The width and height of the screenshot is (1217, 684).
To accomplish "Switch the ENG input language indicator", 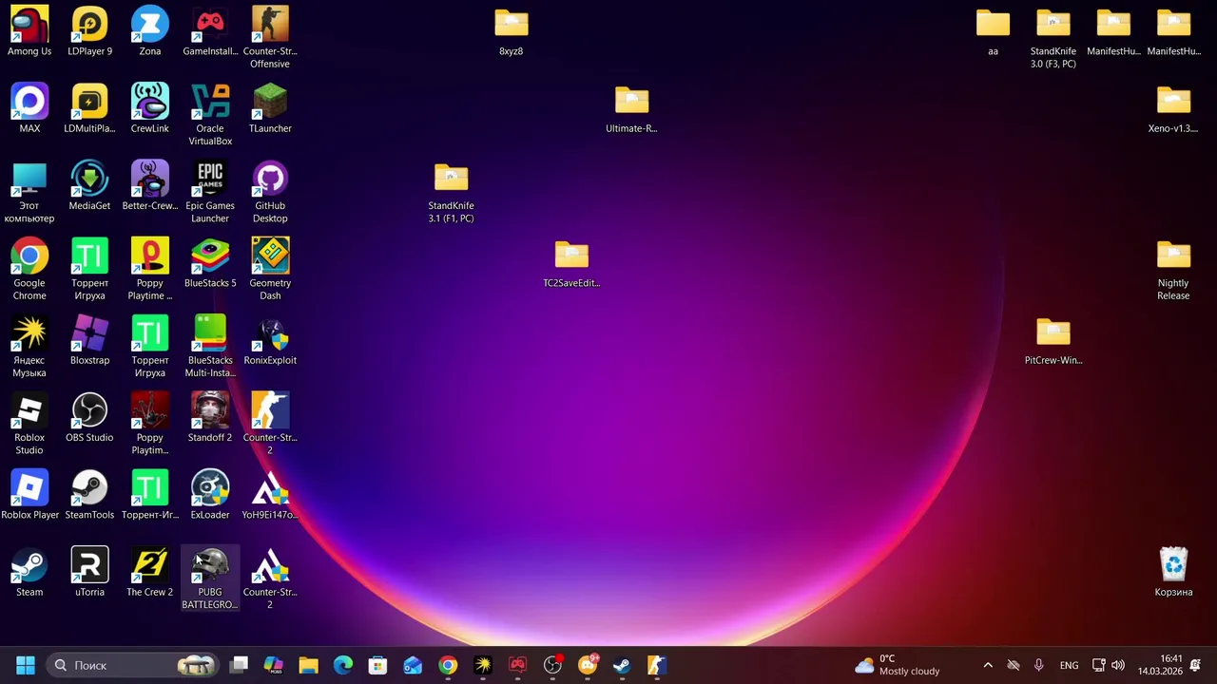I will (1069, 665).
